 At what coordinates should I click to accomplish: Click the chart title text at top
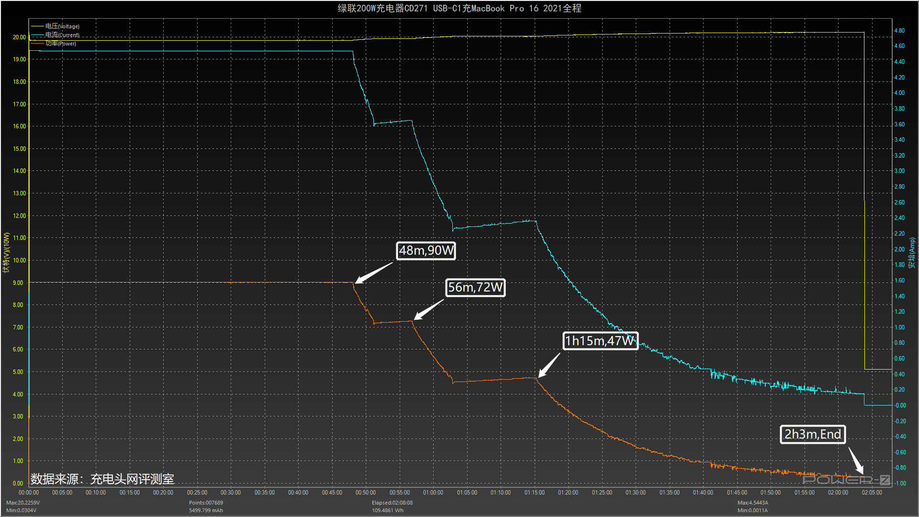tap(459, 8)
